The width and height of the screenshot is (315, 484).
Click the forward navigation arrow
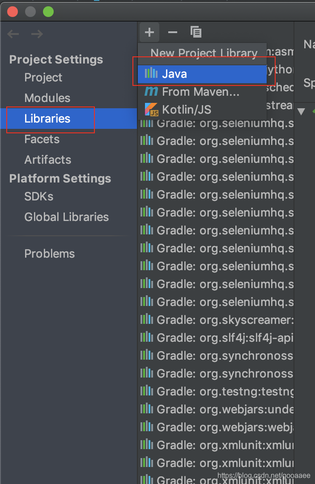(x=37, y=34)
